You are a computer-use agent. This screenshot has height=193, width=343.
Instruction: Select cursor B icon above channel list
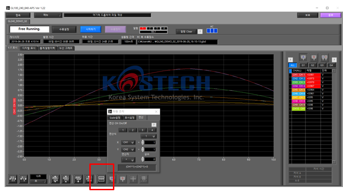coord(314,58)
